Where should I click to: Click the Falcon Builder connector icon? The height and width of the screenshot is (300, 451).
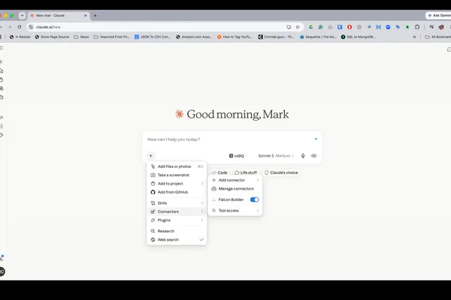pyautogui.click(x=214, y=199)
